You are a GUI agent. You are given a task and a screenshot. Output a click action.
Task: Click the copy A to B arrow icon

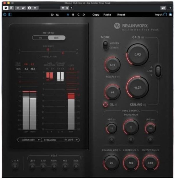[35, 8]
